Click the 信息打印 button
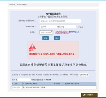Viewport: 106px width, 98px height. click(x=89, y=95)
